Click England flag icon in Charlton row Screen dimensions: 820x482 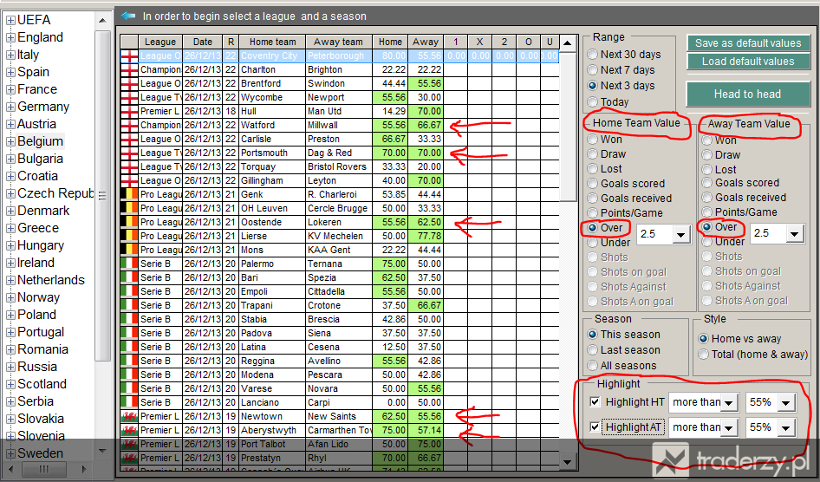(x=129, y=69)
